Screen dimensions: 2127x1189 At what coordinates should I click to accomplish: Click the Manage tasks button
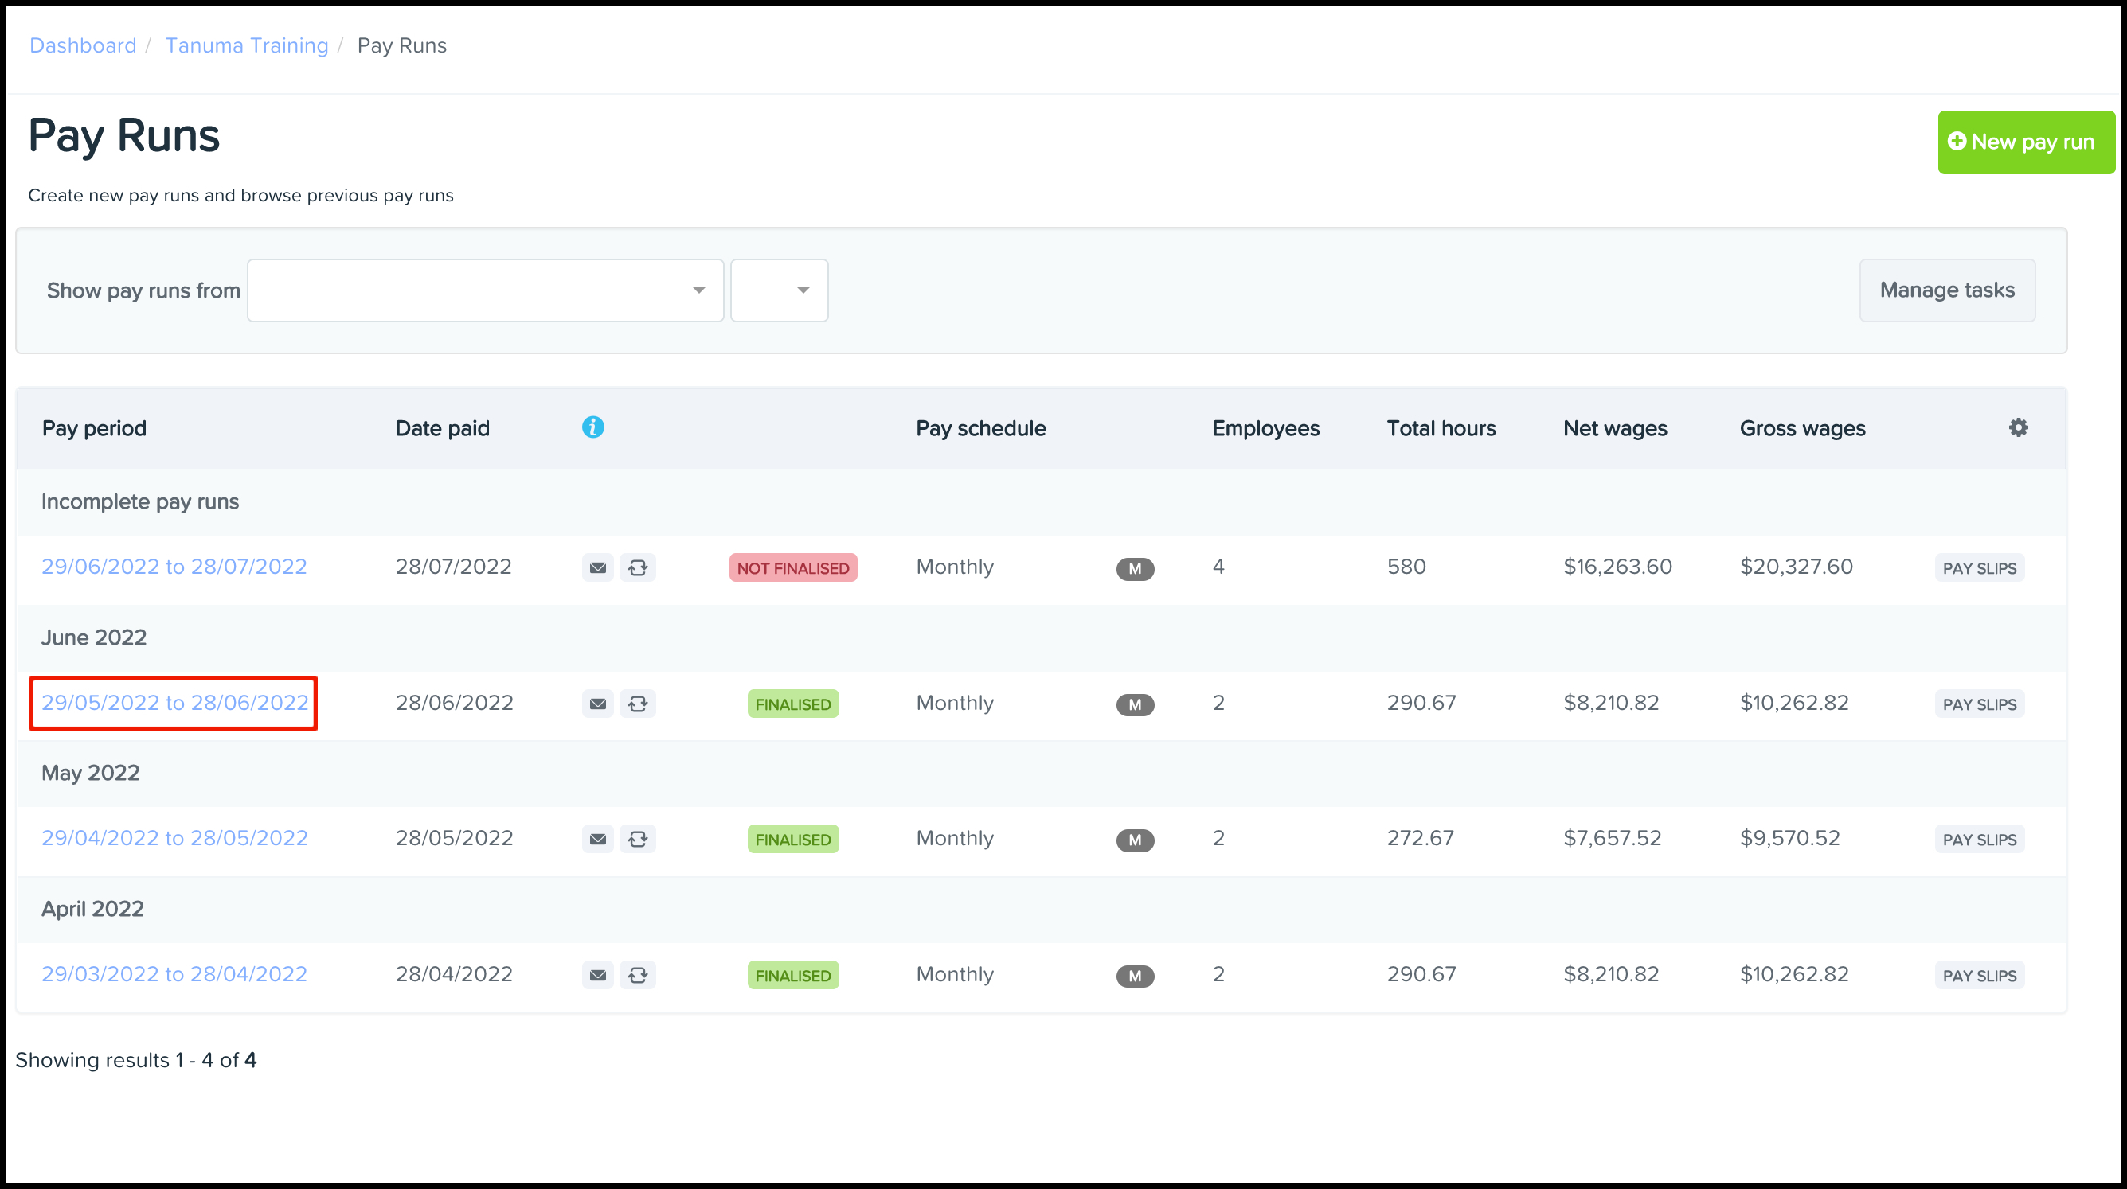[1947, 290]
